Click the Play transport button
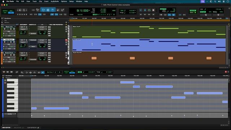 149,10
